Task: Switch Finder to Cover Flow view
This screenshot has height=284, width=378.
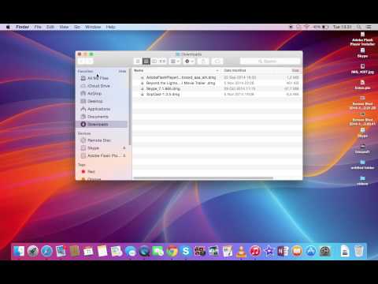Action: tap(162, 62)
